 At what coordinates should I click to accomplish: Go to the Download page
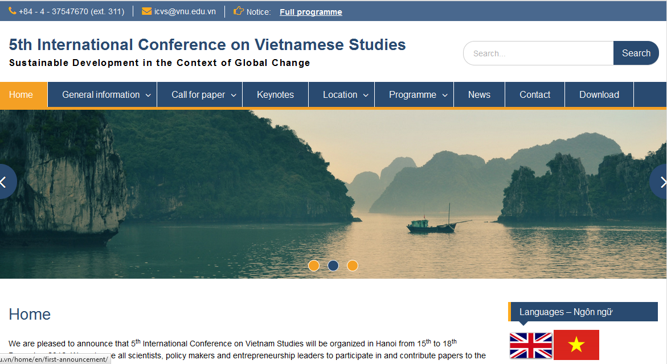click(x=599, y=95)
